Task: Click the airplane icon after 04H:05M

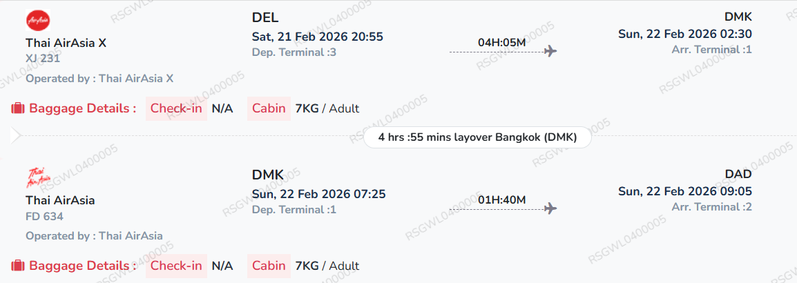Action: tap(550, 51)
